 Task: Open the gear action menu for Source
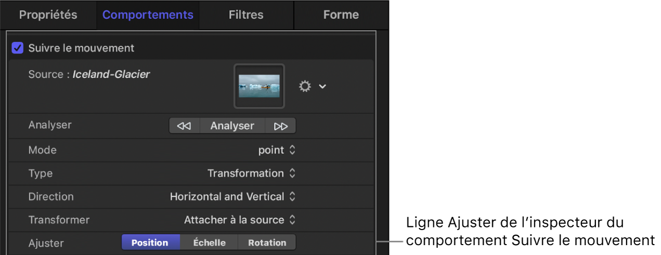(305, 86)
